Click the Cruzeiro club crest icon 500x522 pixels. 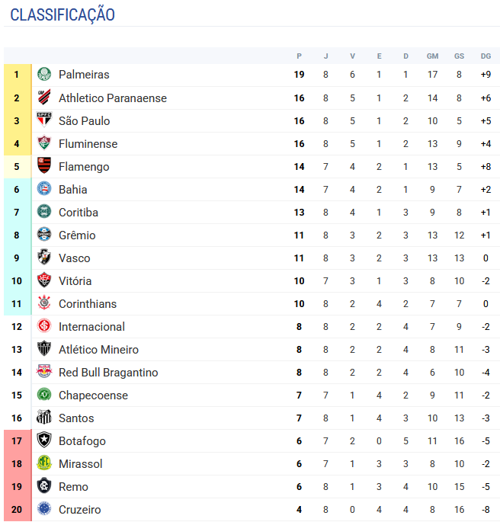point(44,509)
